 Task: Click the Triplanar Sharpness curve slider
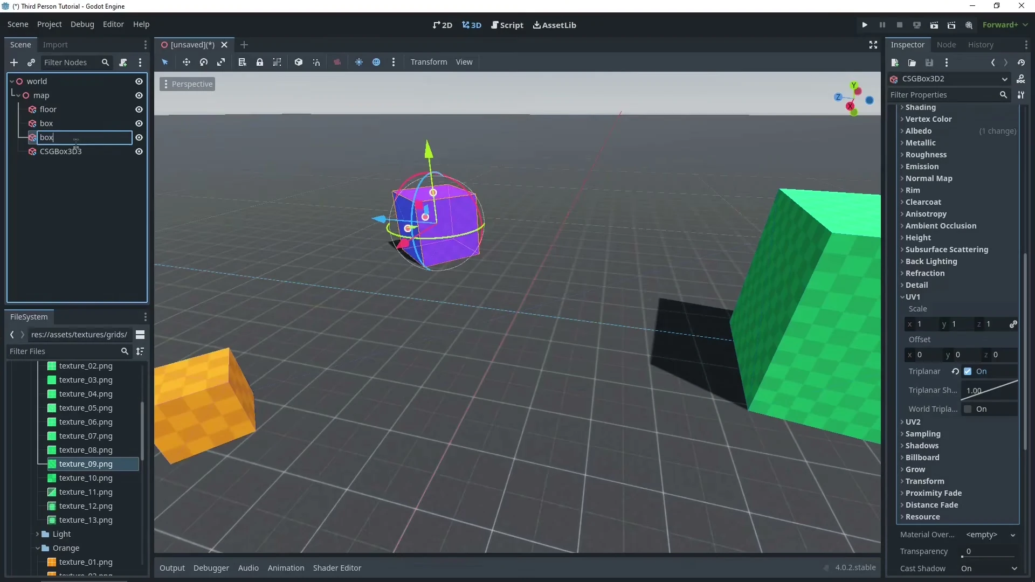(x=989, y=390)
